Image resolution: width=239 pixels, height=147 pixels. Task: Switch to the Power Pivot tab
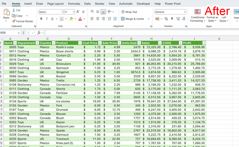pyautogui.click(x=173, y=4)
